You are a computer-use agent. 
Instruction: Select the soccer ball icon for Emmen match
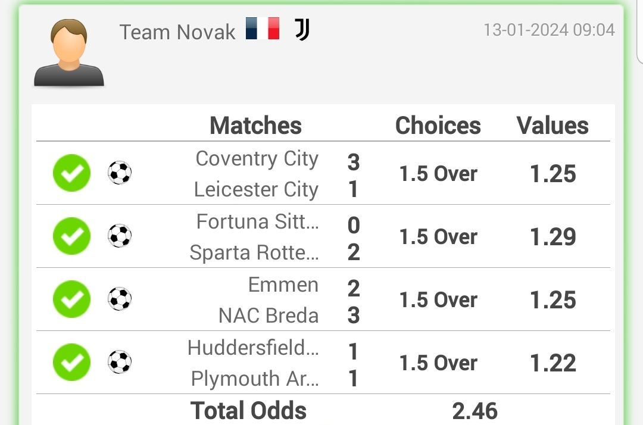[120, 299]
